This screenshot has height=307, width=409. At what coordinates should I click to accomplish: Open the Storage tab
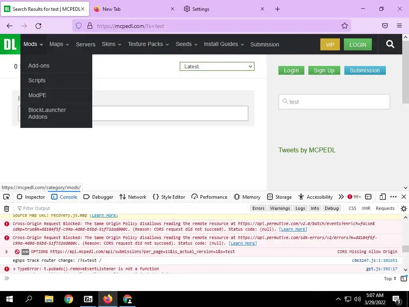pyautogui.click(x=279, y=197)
